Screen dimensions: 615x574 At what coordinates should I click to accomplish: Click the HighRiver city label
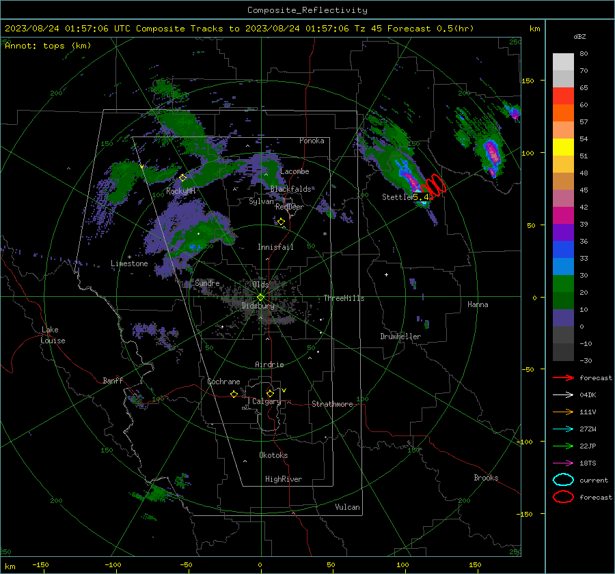[x=284, y=479]
